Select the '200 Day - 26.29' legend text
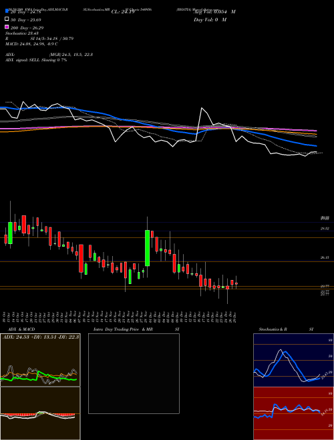The height and width of the screenshot is (440, 334). point(27,28)
